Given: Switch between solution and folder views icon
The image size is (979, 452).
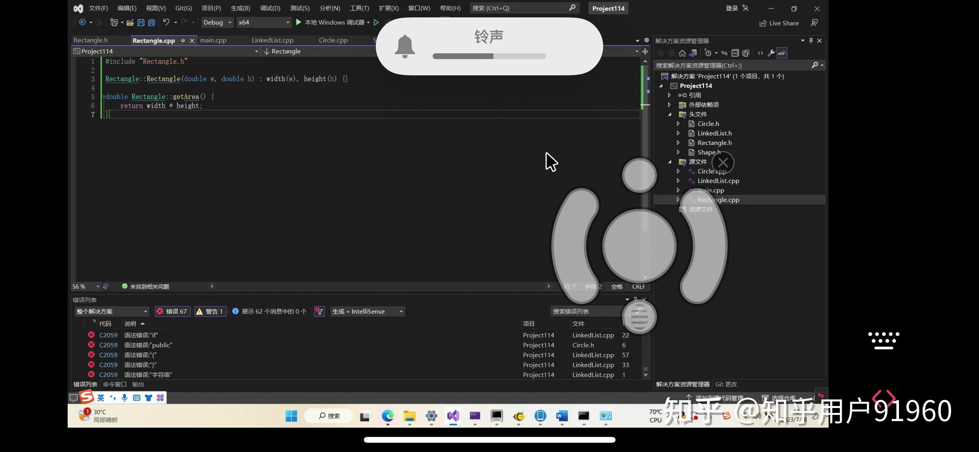Looking at the screenshot, I should point(693,53).
